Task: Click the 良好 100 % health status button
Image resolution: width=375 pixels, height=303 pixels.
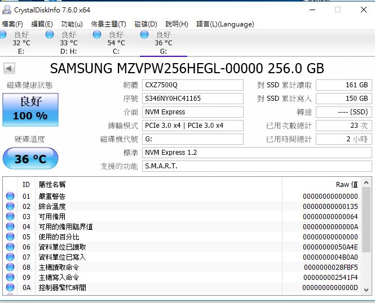Action: point(30,110)
